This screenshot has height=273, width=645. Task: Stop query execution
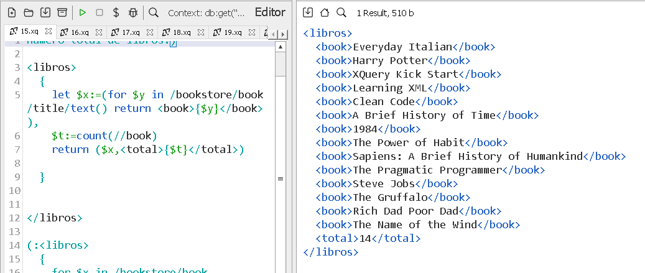tap(100, 12)
